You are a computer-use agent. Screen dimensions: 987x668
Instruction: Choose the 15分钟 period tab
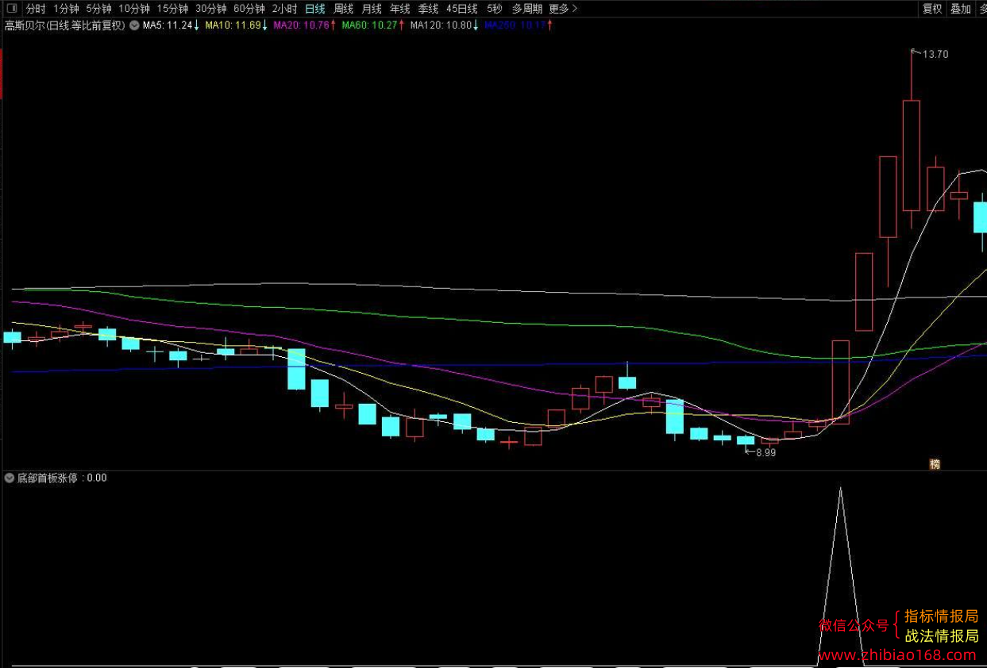click(172, 9)
